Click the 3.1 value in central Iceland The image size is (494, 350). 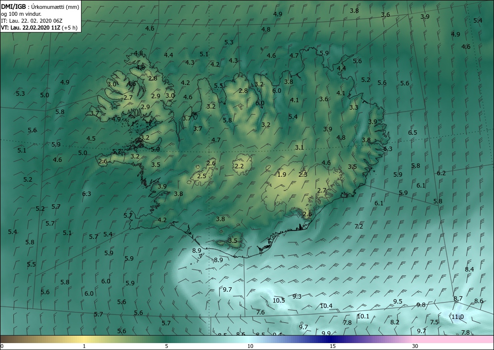pos(299,147)
